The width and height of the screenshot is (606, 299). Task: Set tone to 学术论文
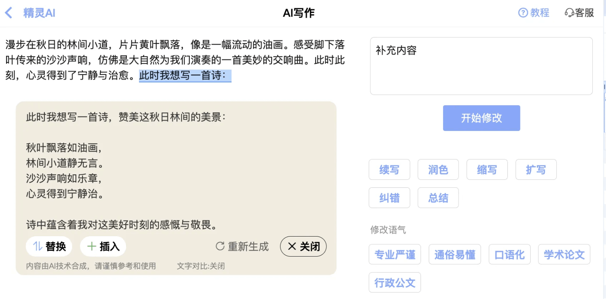coord(564,254)
